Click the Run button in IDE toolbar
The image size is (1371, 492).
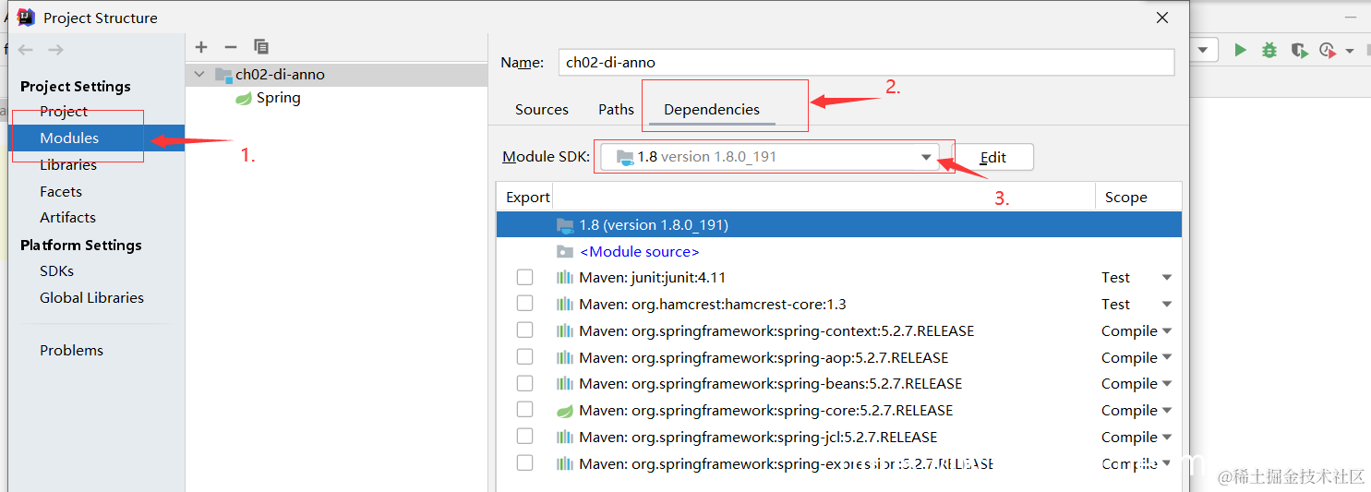coord(1240,50)
